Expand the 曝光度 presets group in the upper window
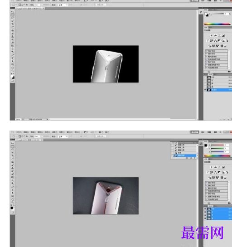Screen dimensions: 232x247 pos(206,57)
